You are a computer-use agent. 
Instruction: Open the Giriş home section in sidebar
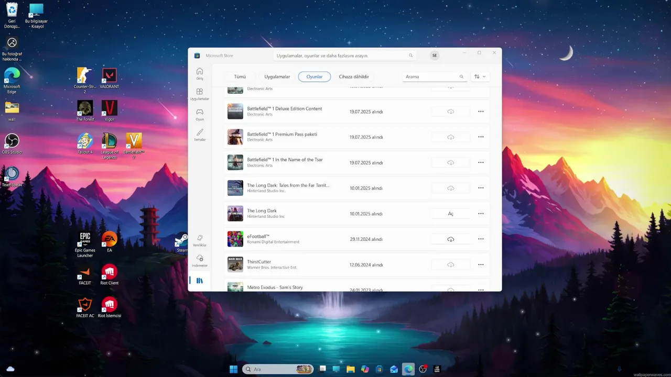coord(199,73)
